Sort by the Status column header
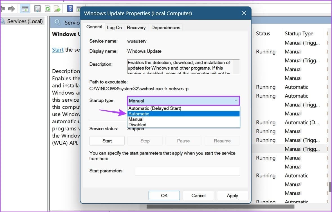Viewport: 332px width, 212px height. tap(263, 33)
